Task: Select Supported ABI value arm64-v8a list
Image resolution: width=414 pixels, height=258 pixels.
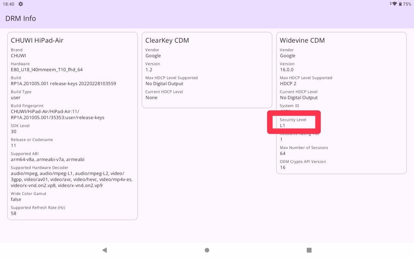Action: click(48, 159)
